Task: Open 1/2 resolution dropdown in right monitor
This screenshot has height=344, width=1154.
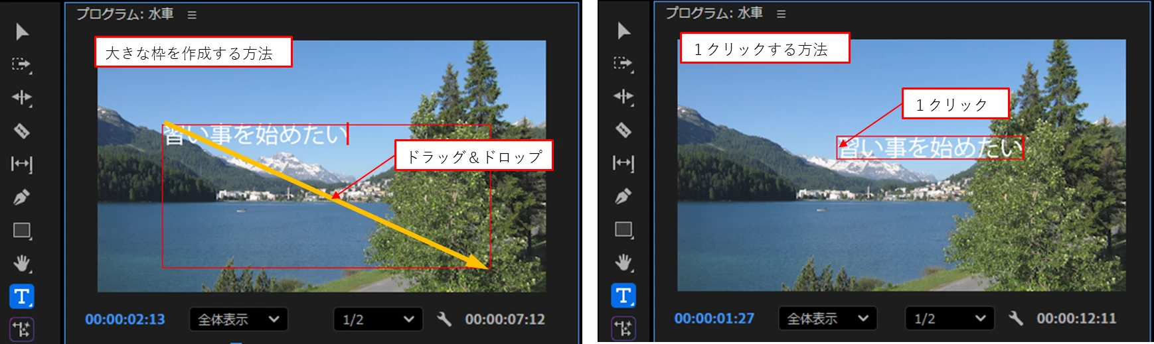Action: tap(950, 318)
